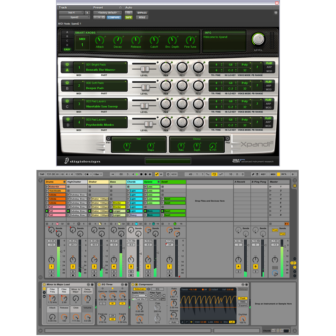The height and width of the screenshot is (336, 336).
Task: Click part D level slider handle
Action: click(149, 124)
